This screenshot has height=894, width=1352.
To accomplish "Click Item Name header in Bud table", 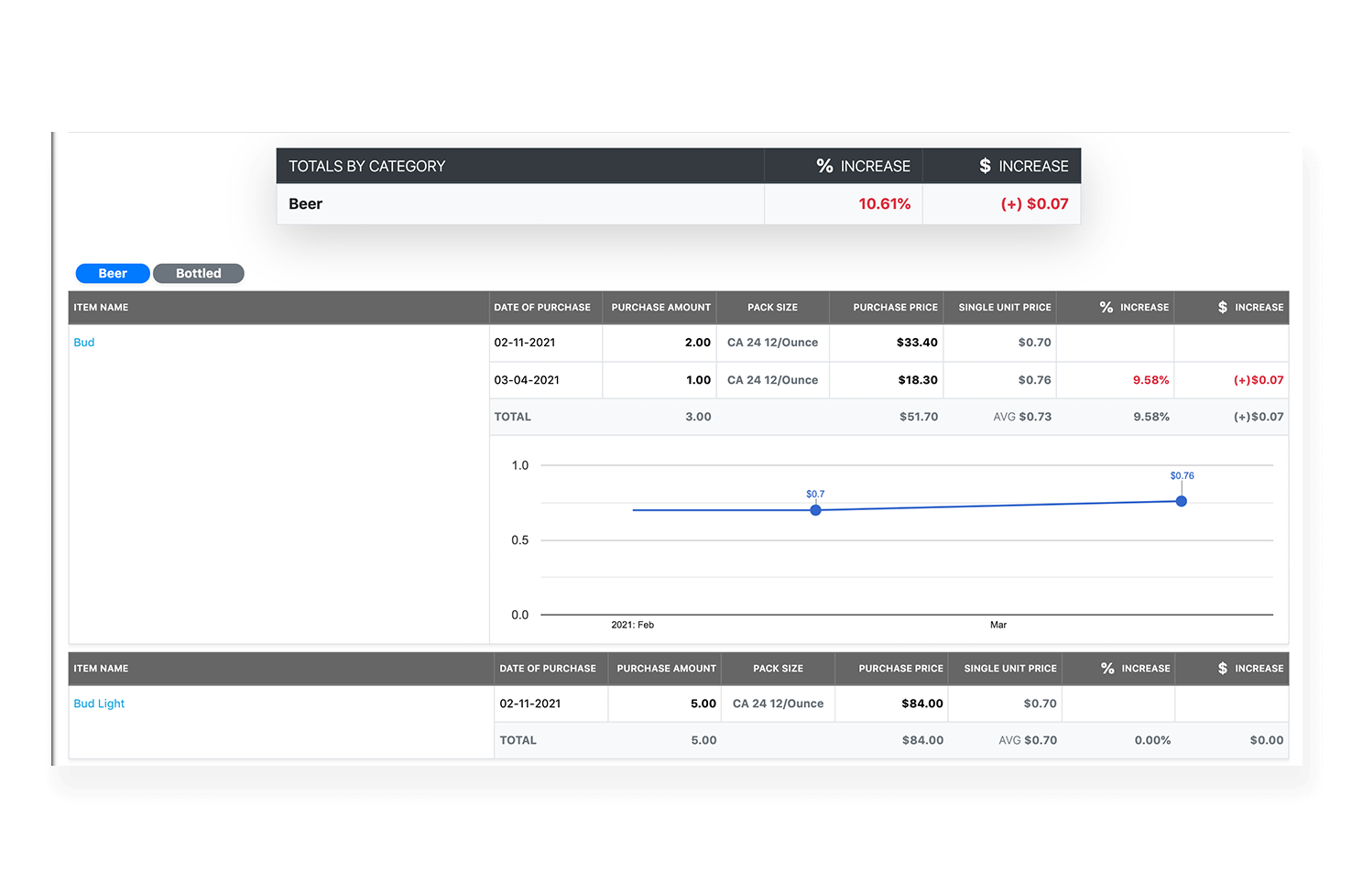I will (x=101, y=307).
